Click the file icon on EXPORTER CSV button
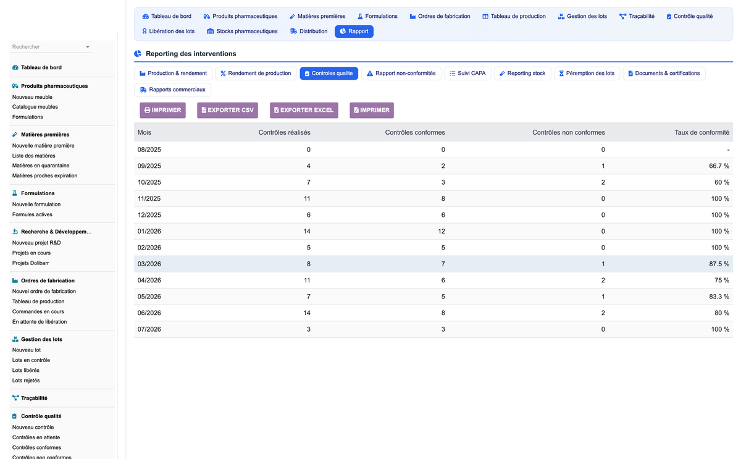 [x=204, y=110]
